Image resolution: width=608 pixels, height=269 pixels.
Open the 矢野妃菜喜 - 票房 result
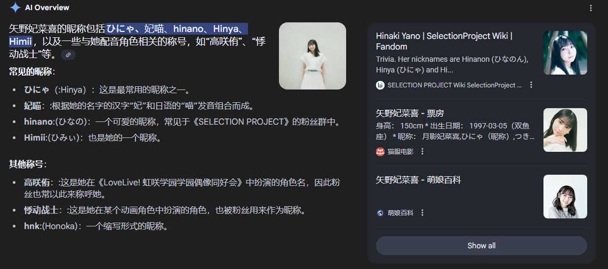(x=410, y=113)
